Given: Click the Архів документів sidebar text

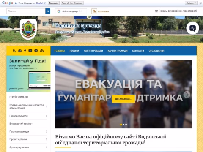Looking at the screenshot, I should 19,147.
